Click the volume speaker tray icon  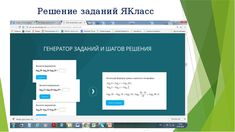click(173, 126)
